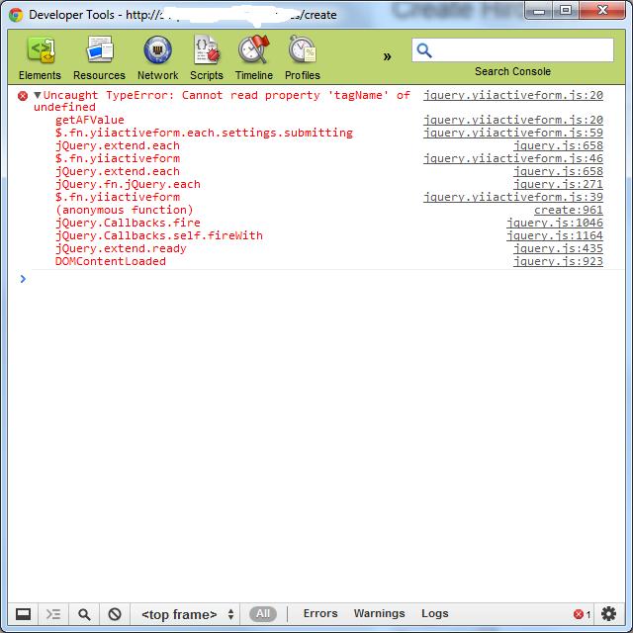Open the create:961 source link
The width and height of the screenshot is (633, 633).
point(568,210)
